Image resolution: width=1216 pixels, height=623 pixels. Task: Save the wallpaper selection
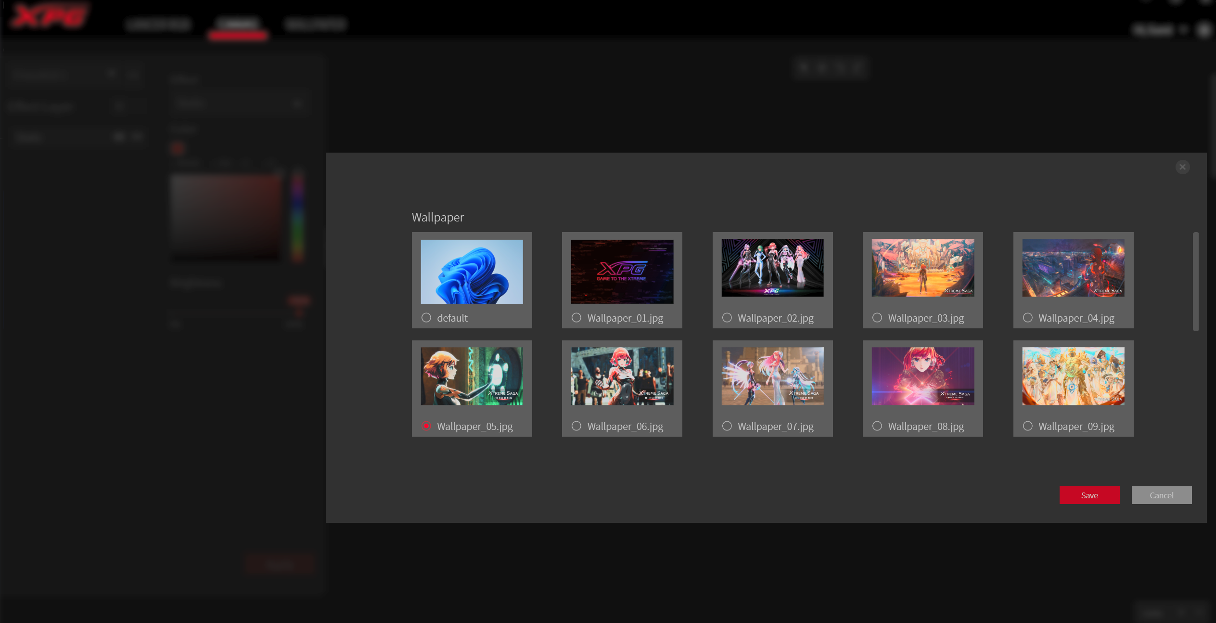point(1089,495)
